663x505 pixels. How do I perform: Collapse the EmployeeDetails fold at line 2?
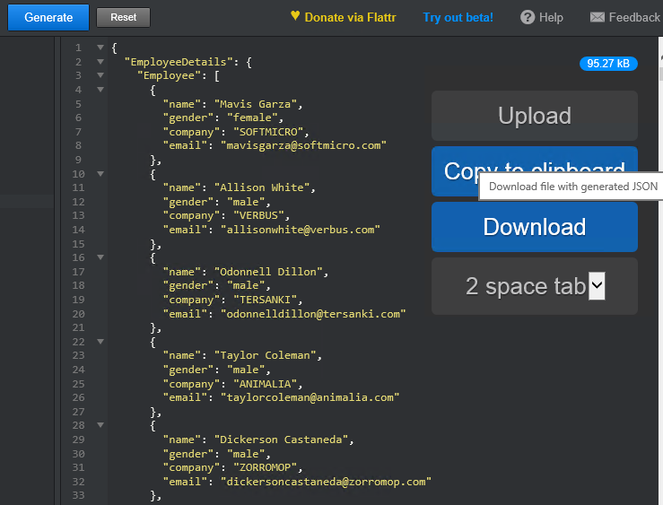pyautogui.click(x=100, y=62)
